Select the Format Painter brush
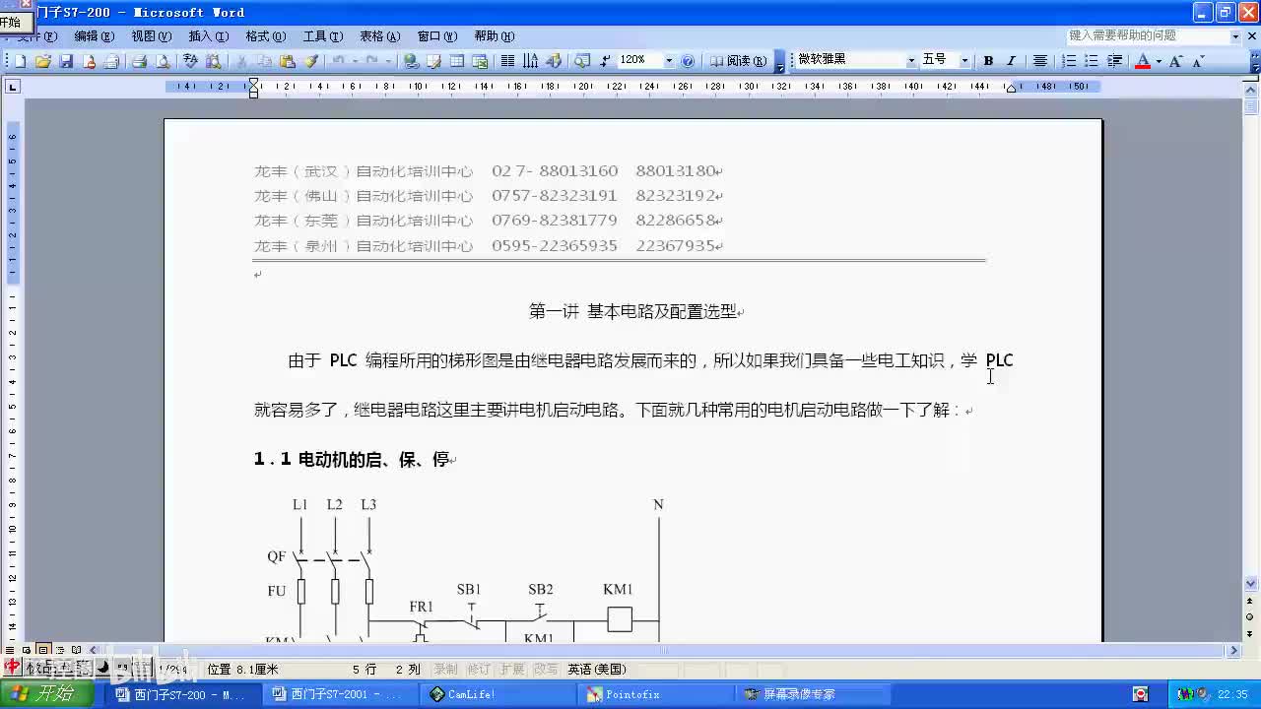 pos(311,61)
